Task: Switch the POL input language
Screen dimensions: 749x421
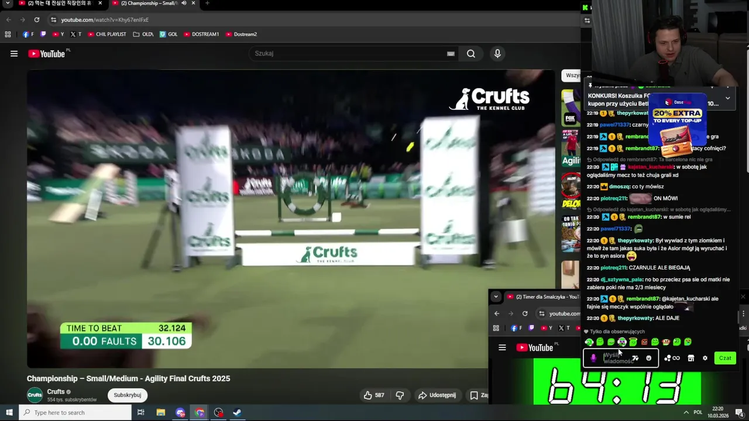Action: (698, 413)
